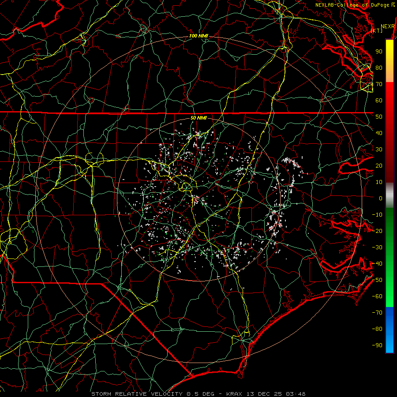This screenshot has height=397, width=397.
Task: Click the -20 knot value on the scale
Action: [377, 231]
